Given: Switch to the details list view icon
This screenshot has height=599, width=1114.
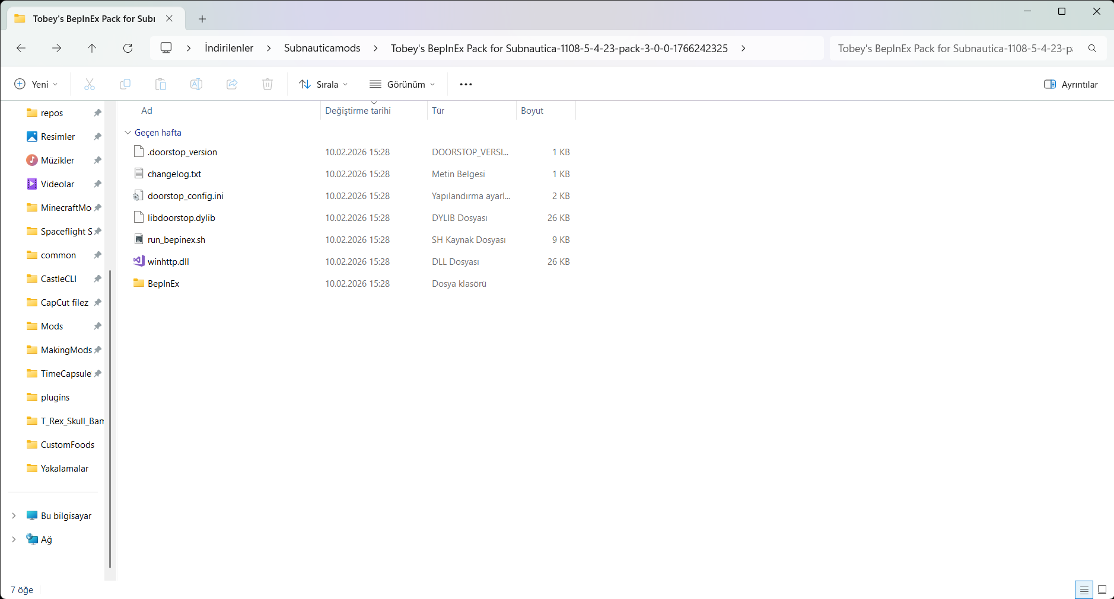Looking at the screenshot, I should click(1084, 590).
